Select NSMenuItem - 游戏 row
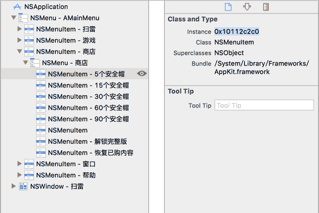 pyautogui.click(x=74, y=40)
